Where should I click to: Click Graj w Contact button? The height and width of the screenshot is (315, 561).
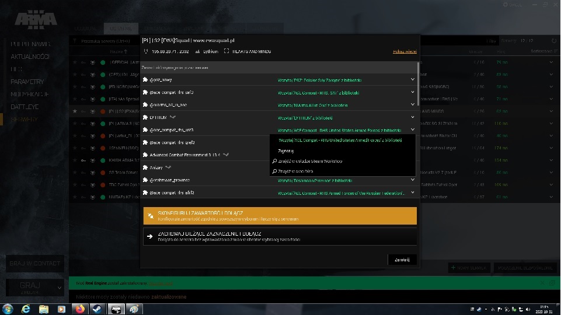click(x=34, y=264)
